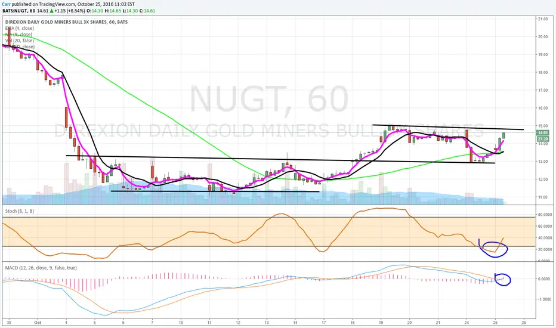The height and width of the screenshot is (328, 556).
Task: Click the 12 date label on time axis
Action: click(x=238, y=323)
